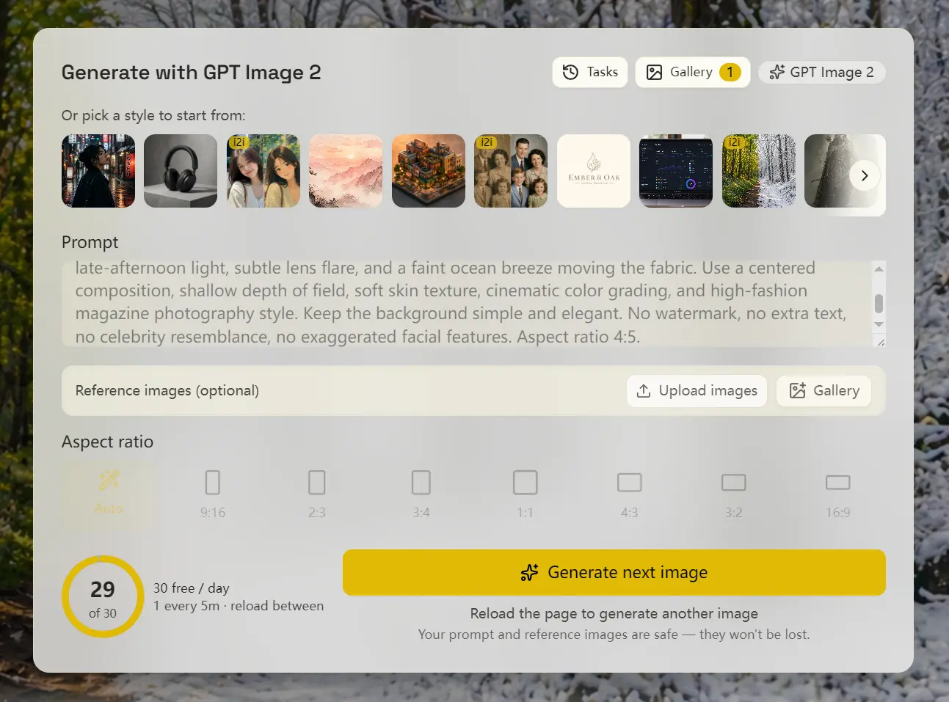Click the Upload images button
949x702 pixels.
697,391
